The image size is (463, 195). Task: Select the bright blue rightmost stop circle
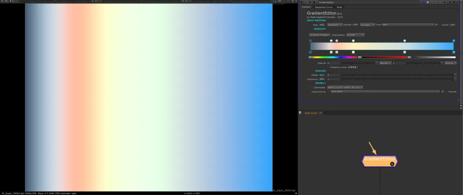point(454,41)
